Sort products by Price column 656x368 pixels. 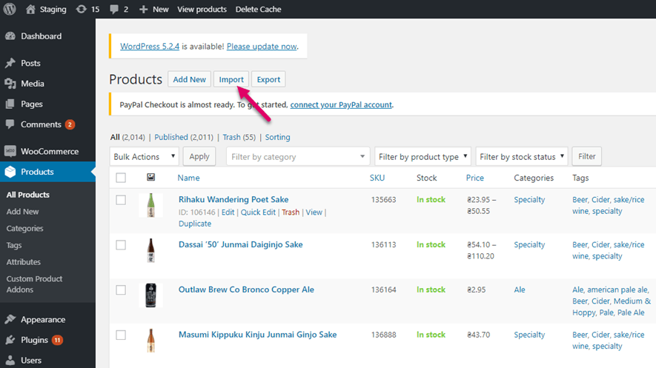tap(475, 178)
